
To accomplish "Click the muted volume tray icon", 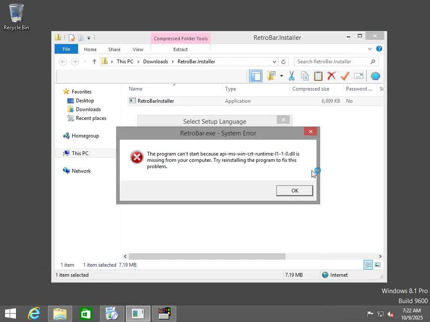I will 391,314.
